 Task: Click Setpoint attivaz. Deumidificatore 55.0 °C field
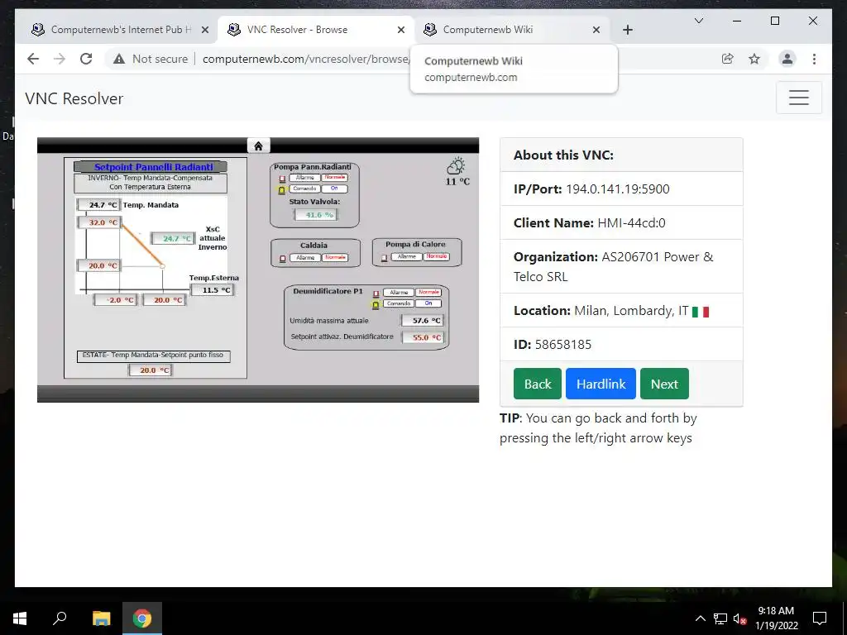(423, 337)
